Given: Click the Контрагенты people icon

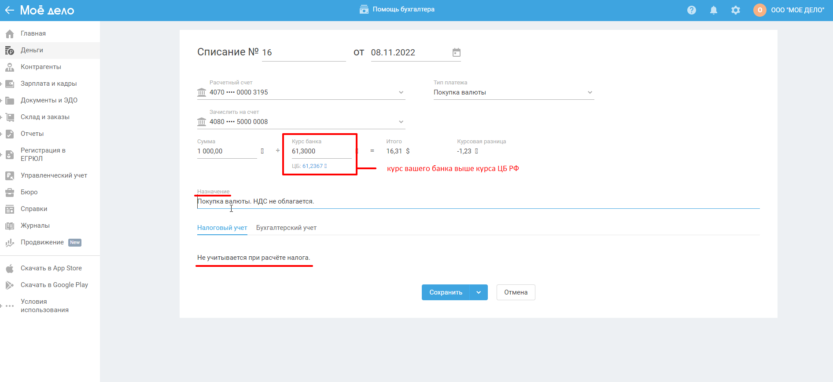Looking at the screenshot, I should [x=10, y=67].
